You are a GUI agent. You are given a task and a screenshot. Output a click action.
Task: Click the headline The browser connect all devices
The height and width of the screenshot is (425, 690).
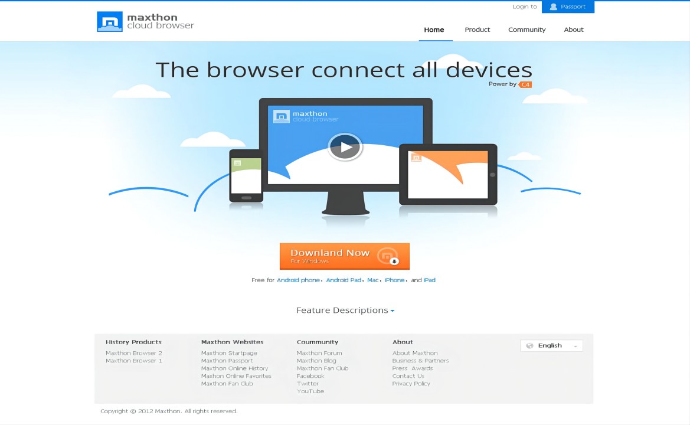(x=344, y=70)
